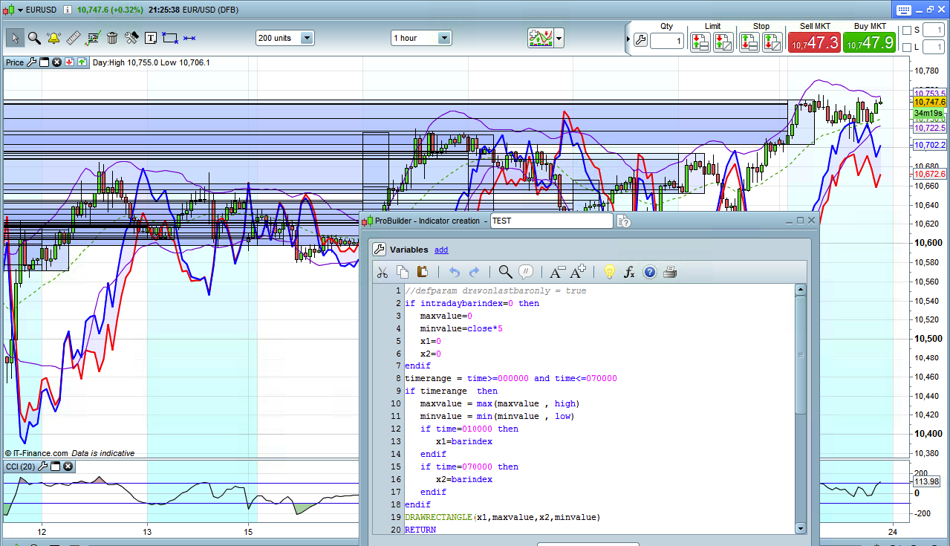Click the Sell MKT price button

[814, 43]
